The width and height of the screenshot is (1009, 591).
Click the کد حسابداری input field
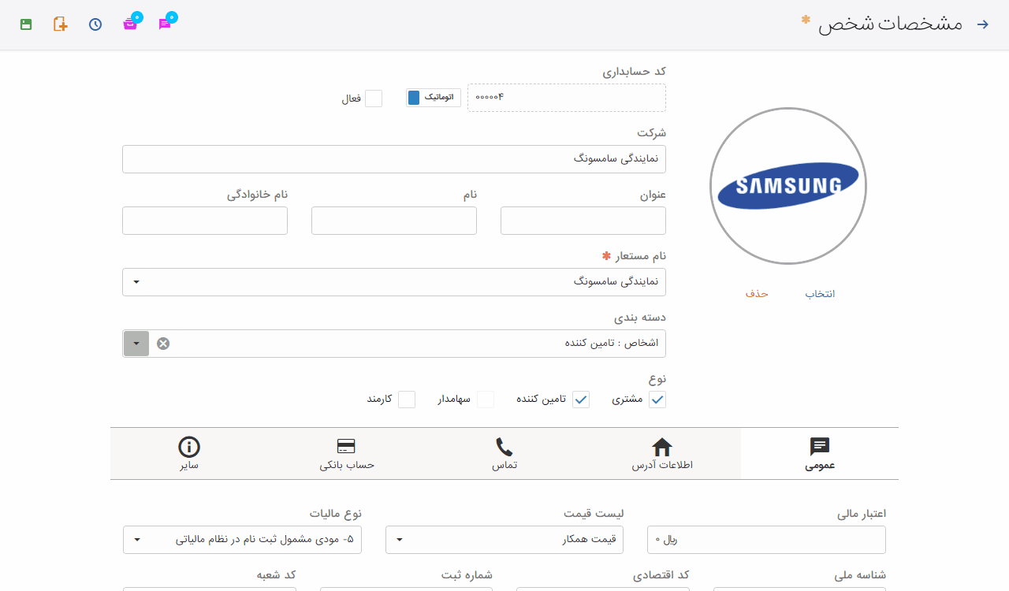click(567, 98)
